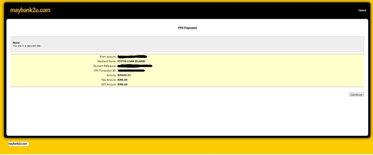Viewport: 373px width, 155px height.
Task: Click the Continue button
Action: tap(357, 94)
